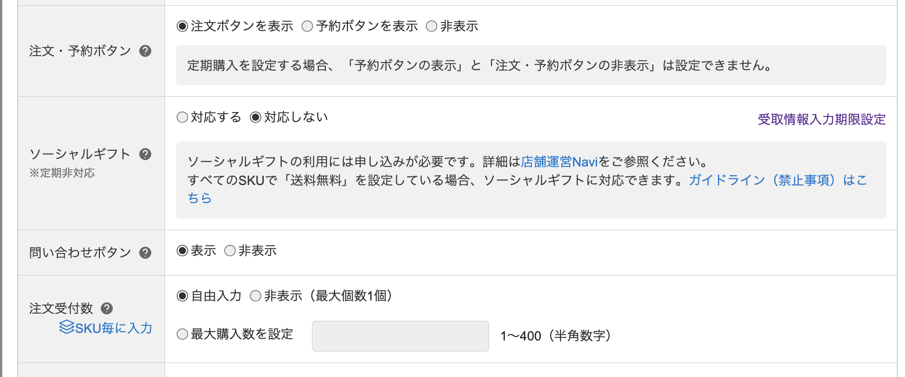Click help icon beside 注文受付数
This screenshot has height=377, width=905.
(x=107, y=309)
